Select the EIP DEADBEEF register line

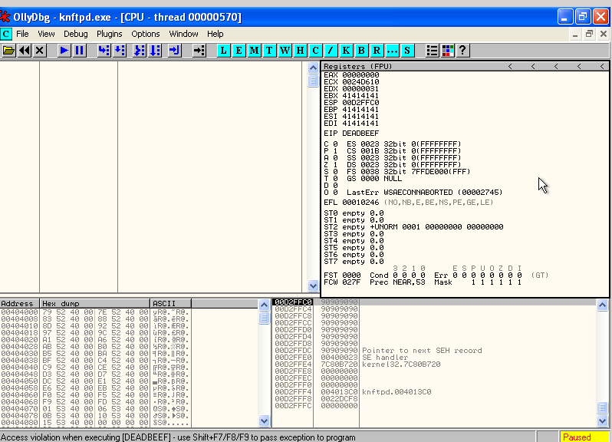click(351, 134)
